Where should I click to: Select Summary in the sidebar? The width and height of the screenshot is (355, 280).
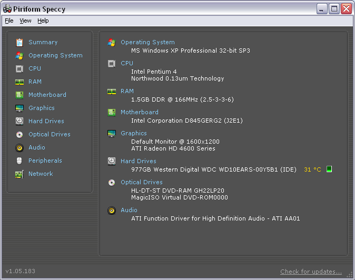click(x=43, y=42)
